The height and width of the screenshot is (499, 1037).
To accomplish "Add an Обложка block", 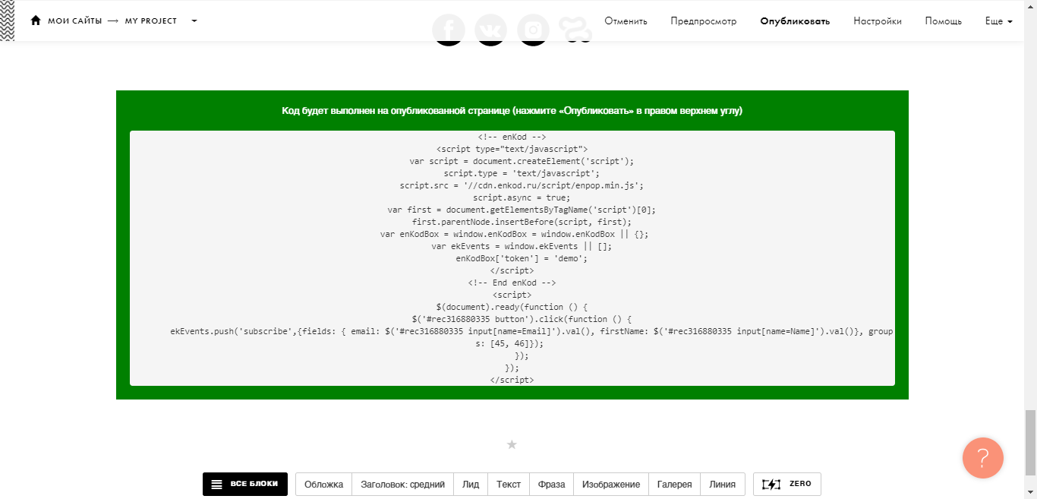I will click(x=324, y=484).
